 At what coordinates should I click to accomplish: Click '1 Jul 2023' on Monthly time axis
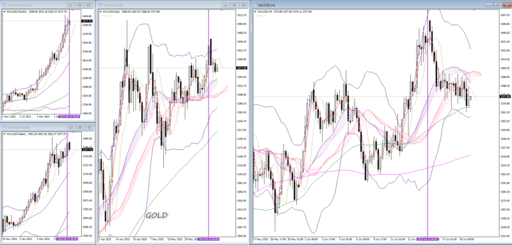[25, 116]
